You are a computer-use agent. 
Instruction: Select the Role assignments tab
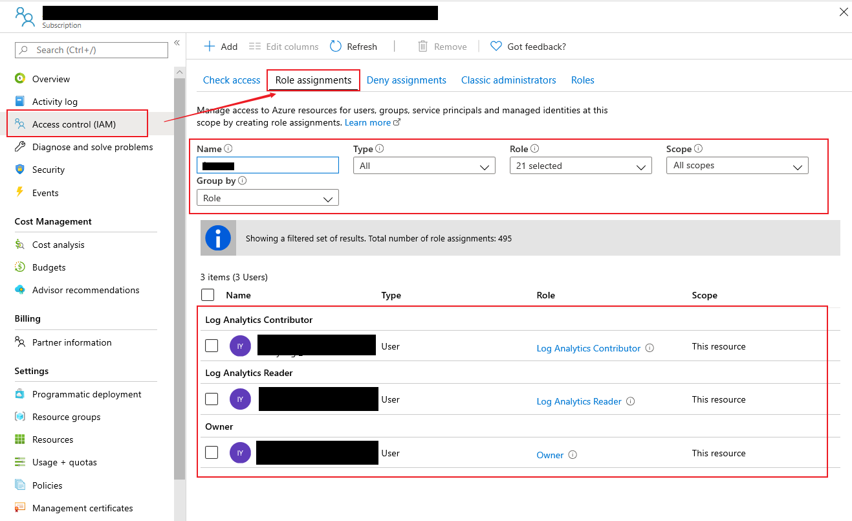(313, 80)
